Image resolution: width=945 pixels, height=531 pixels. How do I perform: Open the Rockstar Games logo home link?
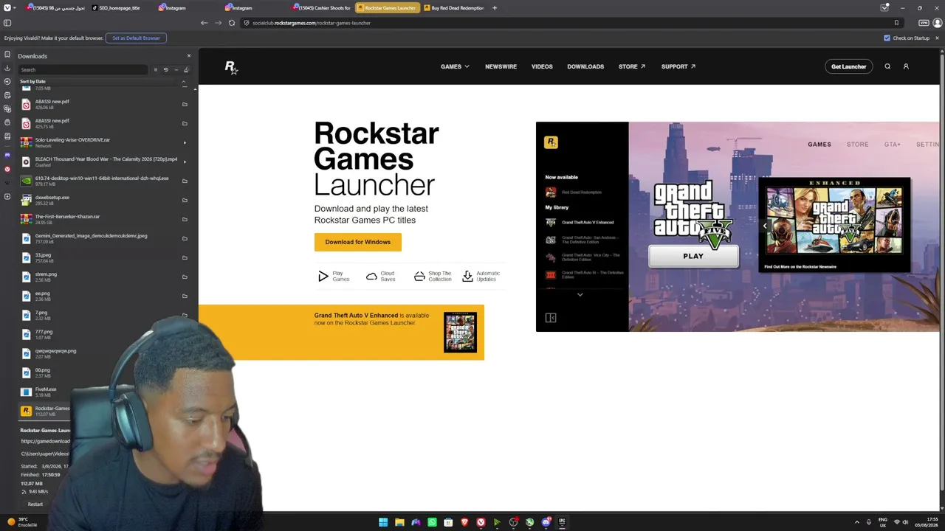click(231, 67)
